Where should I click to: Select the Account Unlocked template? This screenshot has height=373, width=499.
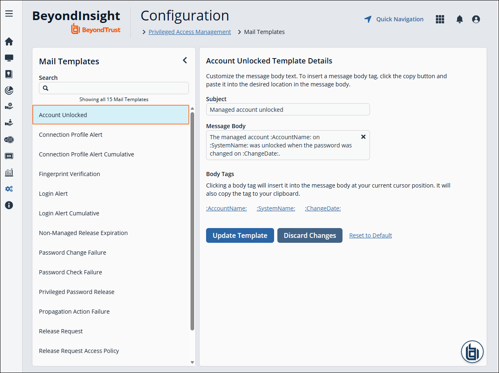[111, 115]
